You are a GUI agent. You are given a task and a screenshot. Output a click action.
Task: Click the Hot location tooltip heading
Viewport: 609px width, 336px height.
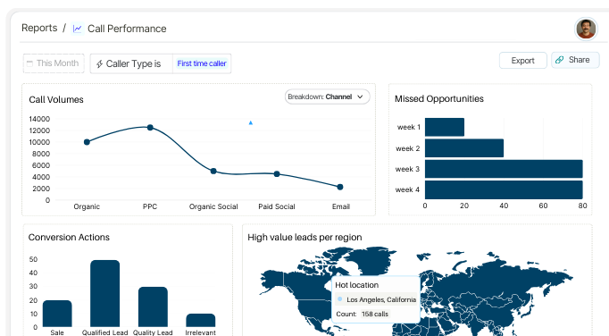pyautogui.click(x=356, y=285)
